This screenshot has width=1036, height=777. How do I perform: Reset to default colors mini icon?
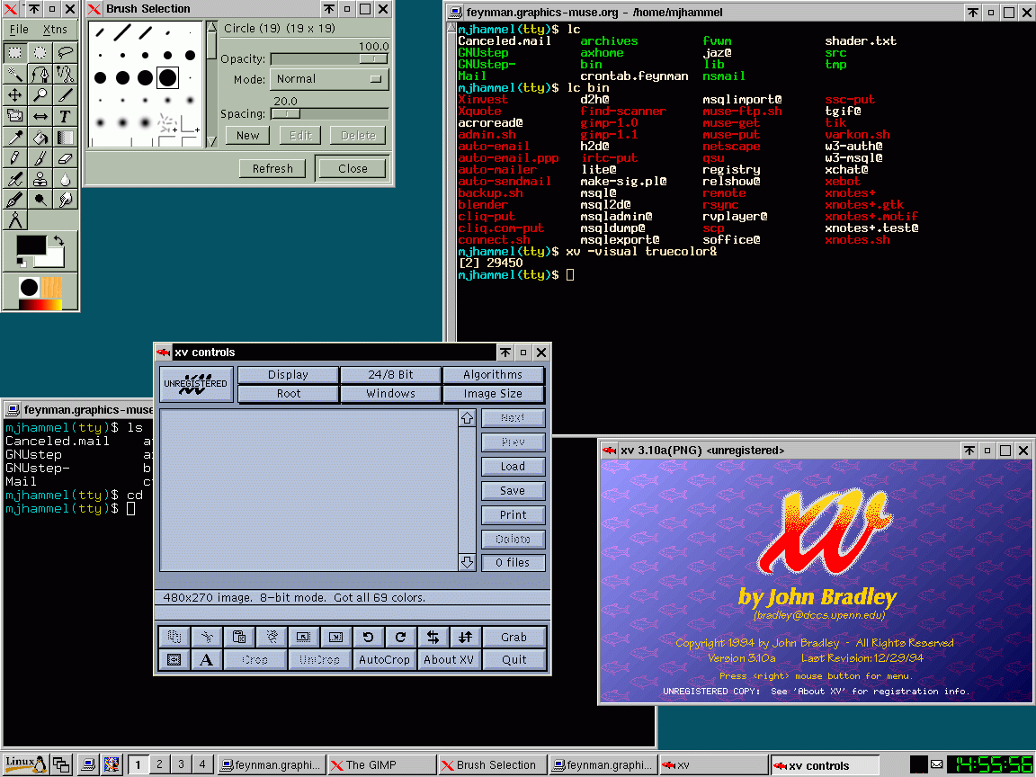[x=21, y=262]
